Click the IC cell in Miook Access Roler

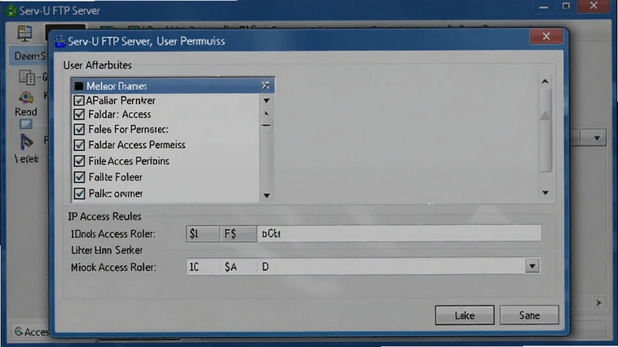point(202,267)
